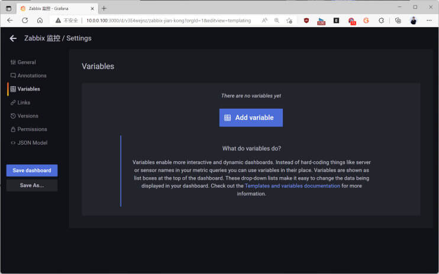Click the address bar URL
The height and width of the screenshot is (274, 439).
[169, 21]
